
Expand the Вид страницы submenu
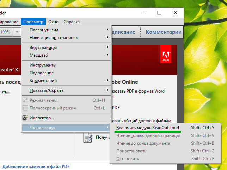[67, 48]
